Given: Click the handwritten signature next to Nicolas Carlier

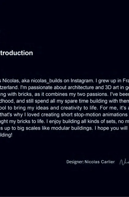Looking at the screenshot, I should click(124, 162).
